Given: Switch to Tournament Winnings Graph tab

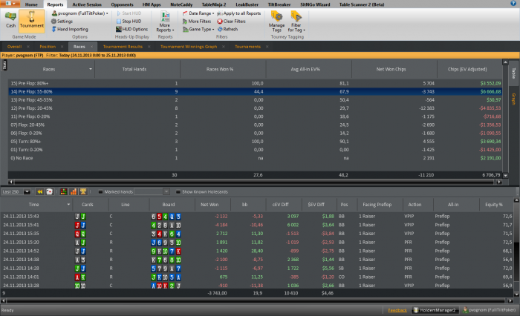Looking at the screenshot, I should (x=189, y=47).
